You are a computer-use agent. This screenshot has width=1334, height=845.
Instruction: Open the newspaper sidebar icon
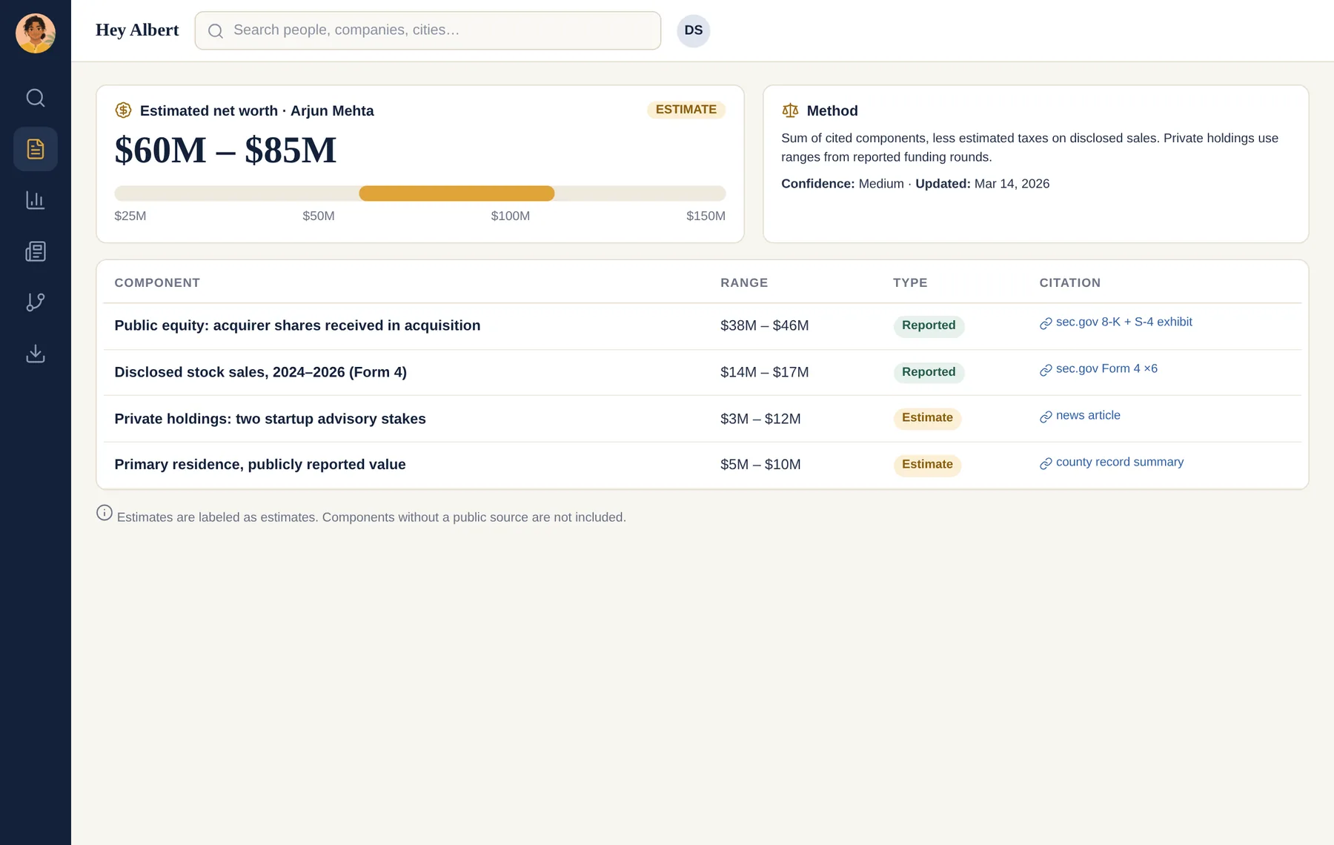coord(36,251)
